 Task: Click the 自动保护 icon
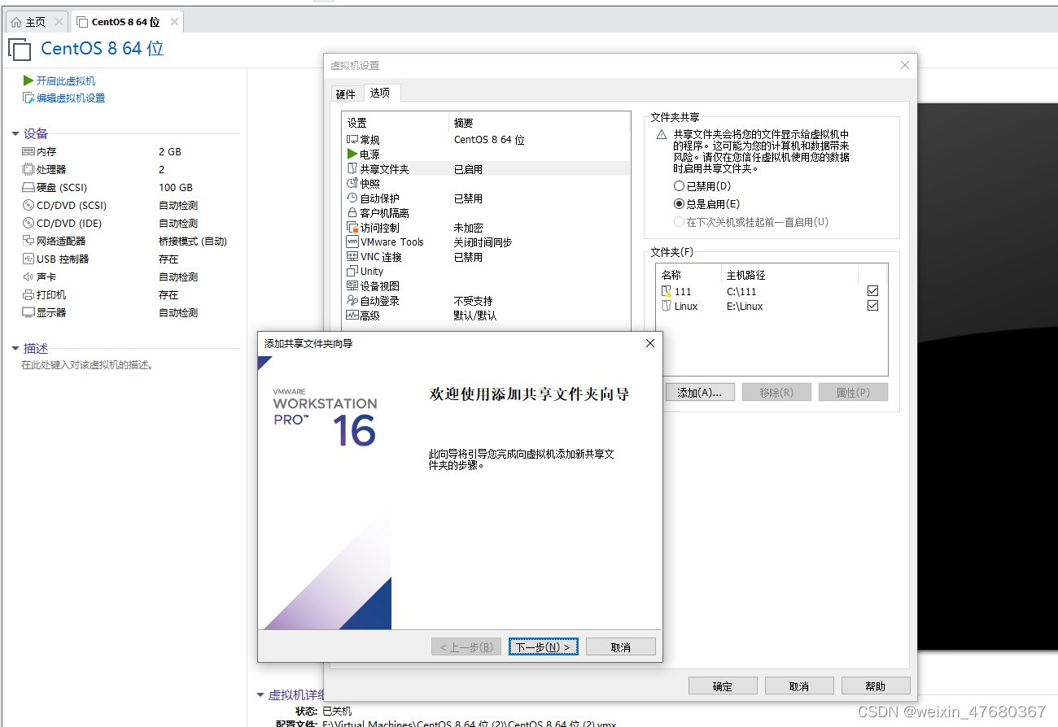(352, 198)
